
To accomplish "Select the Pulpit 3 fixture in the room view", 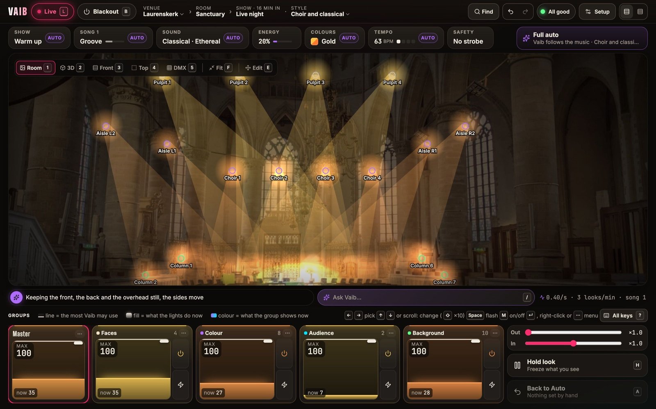I will [x=315, y=75].
